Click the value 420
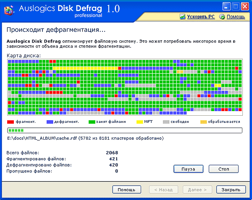Viewport: 252px width, 200px height. click(x=113, y=165)
